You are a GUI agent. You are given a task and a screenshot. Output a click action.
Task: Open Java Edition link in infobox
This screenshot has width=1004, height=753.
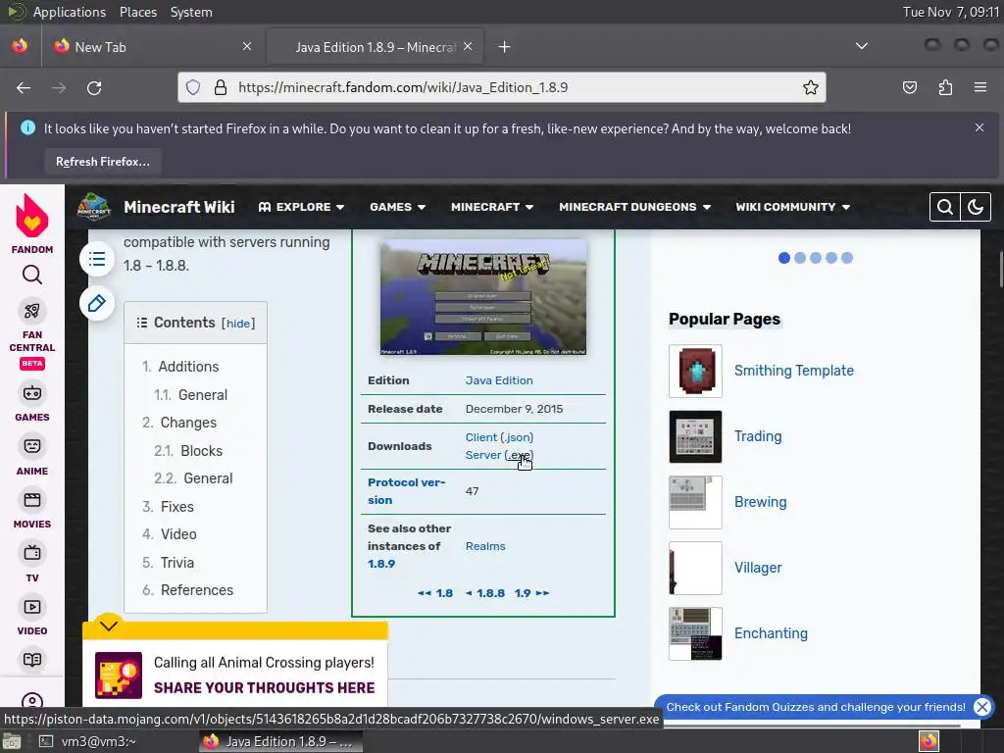pos(499,380)
